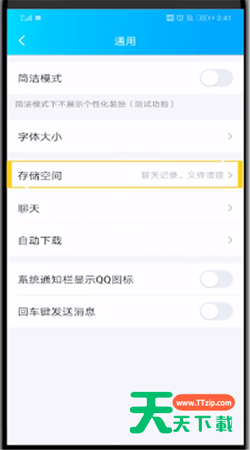Select the 聊天 menu entry
Viewport: 250px width, 450px height.
125,208
